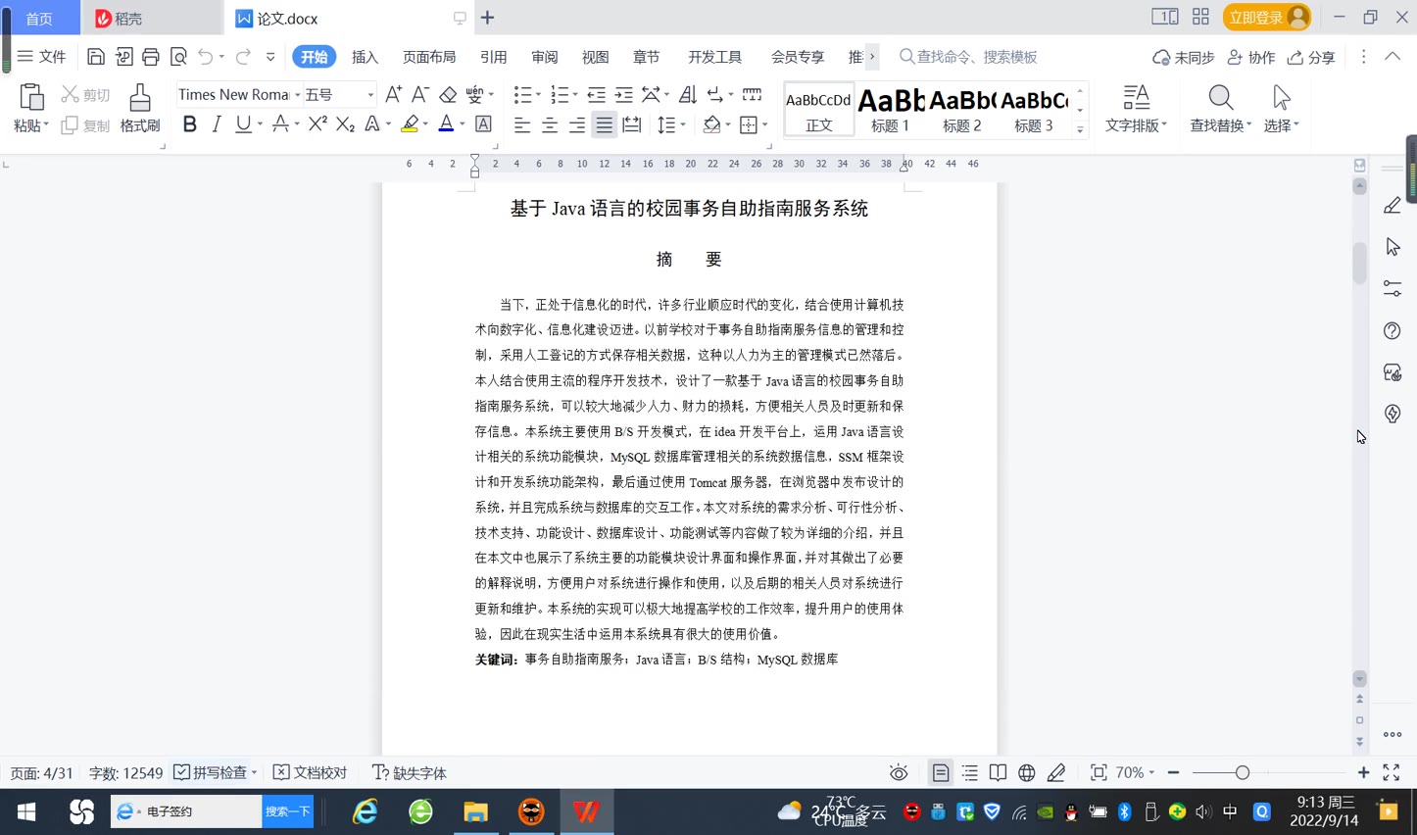Screen dimensions: 1417x835
Task: Click the vertical scrollbar thumb
Action: [1359, 263]
